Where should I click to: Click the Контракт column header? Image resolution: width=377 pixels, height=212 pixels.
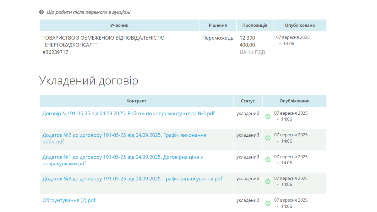(136, 101)
